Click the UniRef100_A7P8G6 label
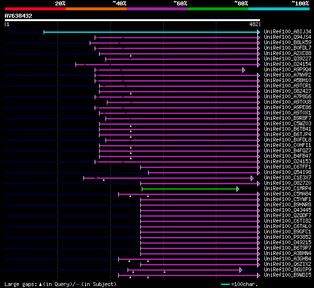The width and height of the screenshot is (314, 288). pyautogui.click(x=288, y=97)
